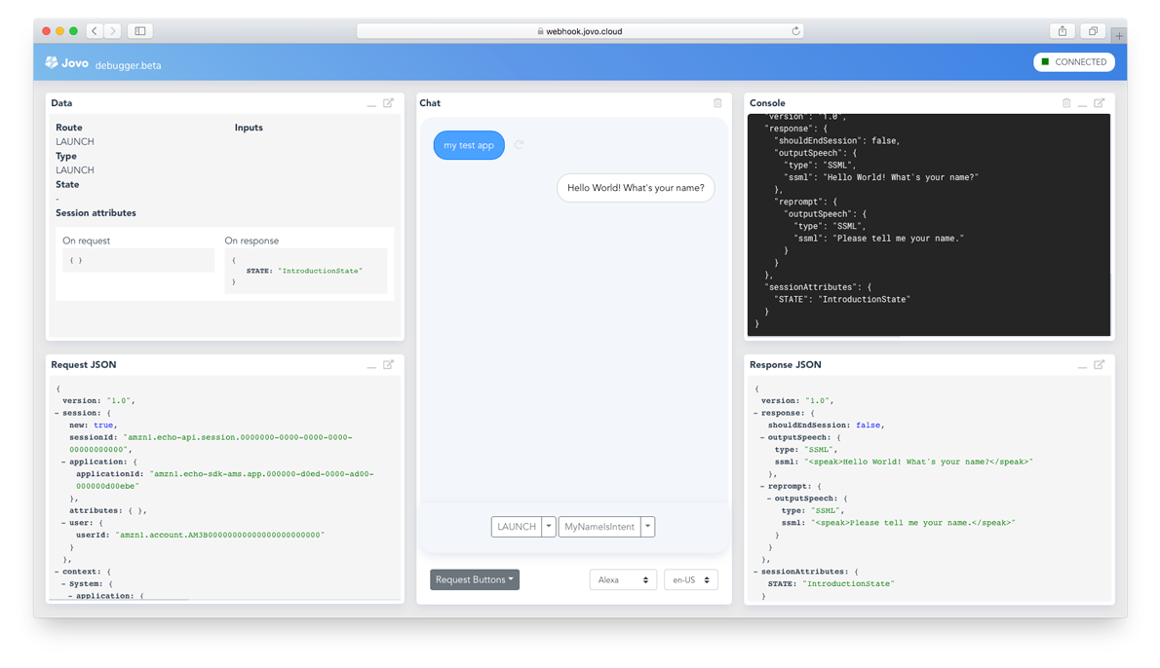Viewport: 1160px width, 668px height.
Task: Click the Session attributes heading
Action: pos(97,213)
